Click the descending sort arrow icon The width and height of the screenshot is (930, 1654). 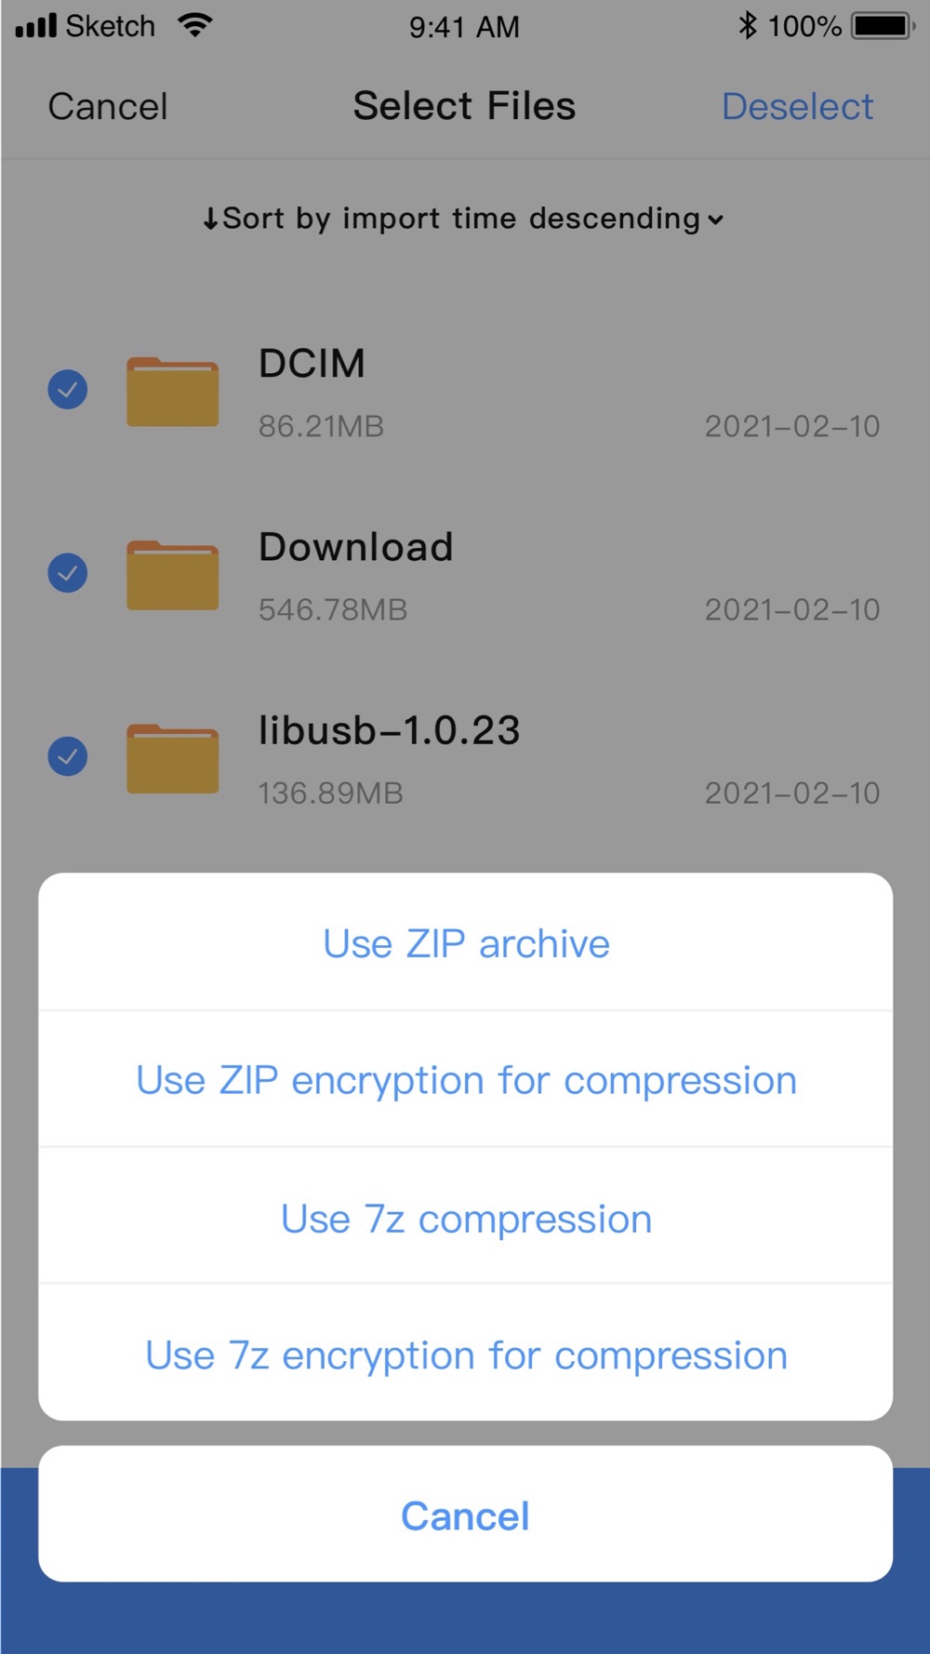[x=210, y=220]
